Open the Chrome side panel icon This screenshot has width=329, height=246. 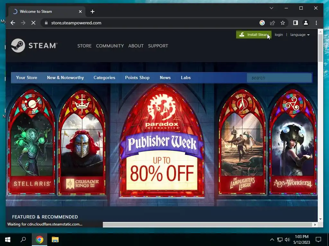click(296, 23)
